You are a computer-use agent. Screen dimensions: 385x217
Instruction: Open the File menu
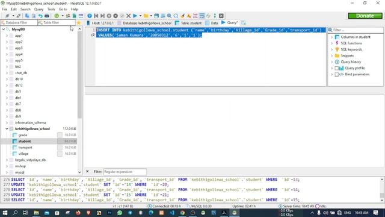(x=4, y=9)
